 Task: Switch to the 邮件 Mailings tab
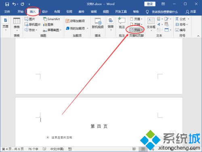coord(82,12)
